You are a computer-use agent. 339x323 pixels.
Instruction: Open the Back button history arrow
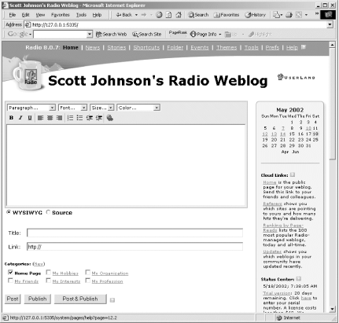[x=136, y=15]
